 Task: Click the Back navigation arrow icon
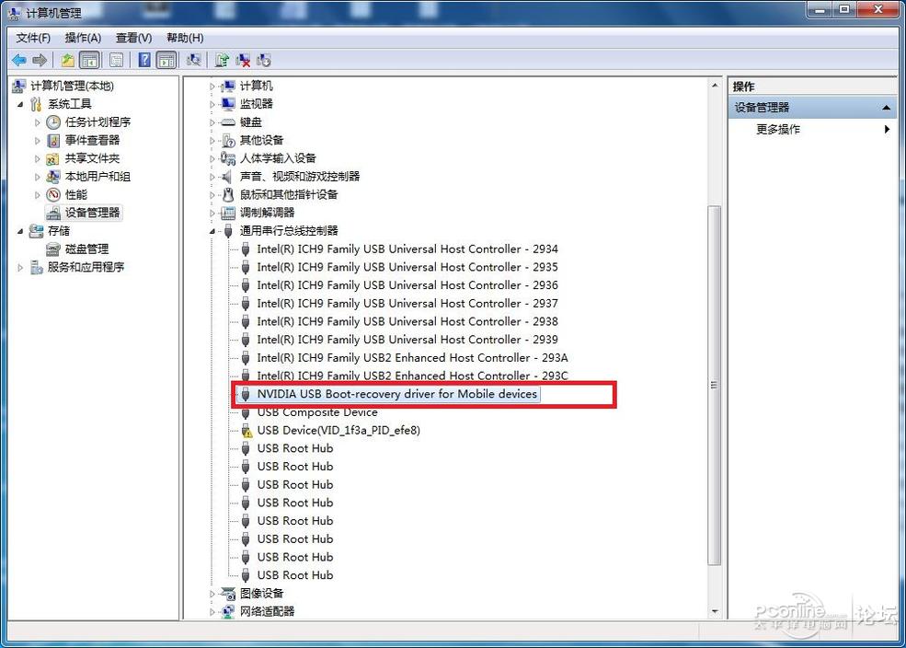(x=18, y=60)
